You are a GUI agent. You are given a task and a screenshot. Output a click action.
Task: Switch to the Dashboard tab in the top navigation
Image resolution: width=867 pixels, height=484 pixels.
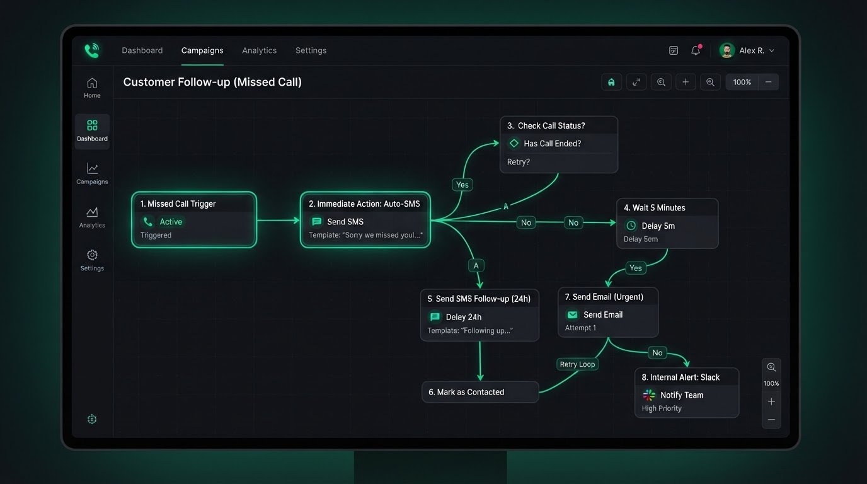[x=142, y=50]
